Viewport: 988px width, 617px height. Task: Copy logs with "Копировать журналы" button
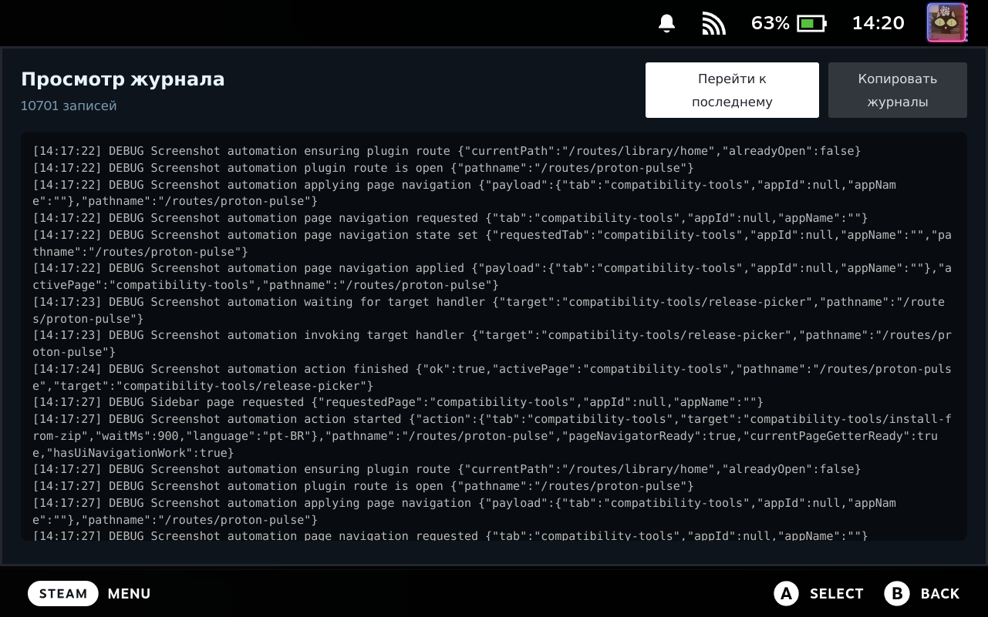tap(898, 90)
